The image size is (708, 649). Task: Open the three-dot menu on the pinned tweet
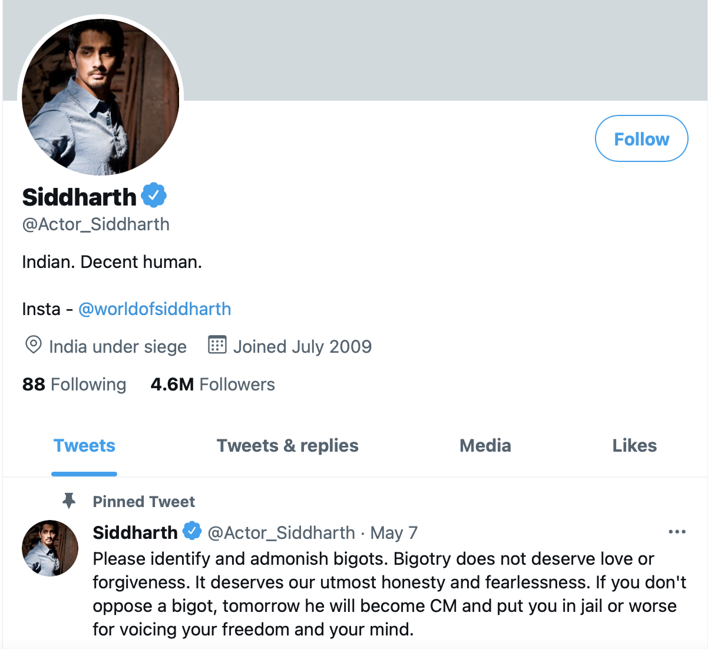(677, 532)
